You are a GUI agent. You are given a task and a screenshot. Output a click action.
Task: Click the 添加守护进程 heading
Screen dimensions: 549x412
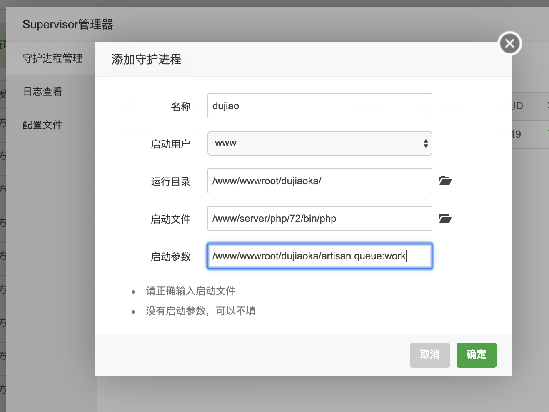point(146,60)
